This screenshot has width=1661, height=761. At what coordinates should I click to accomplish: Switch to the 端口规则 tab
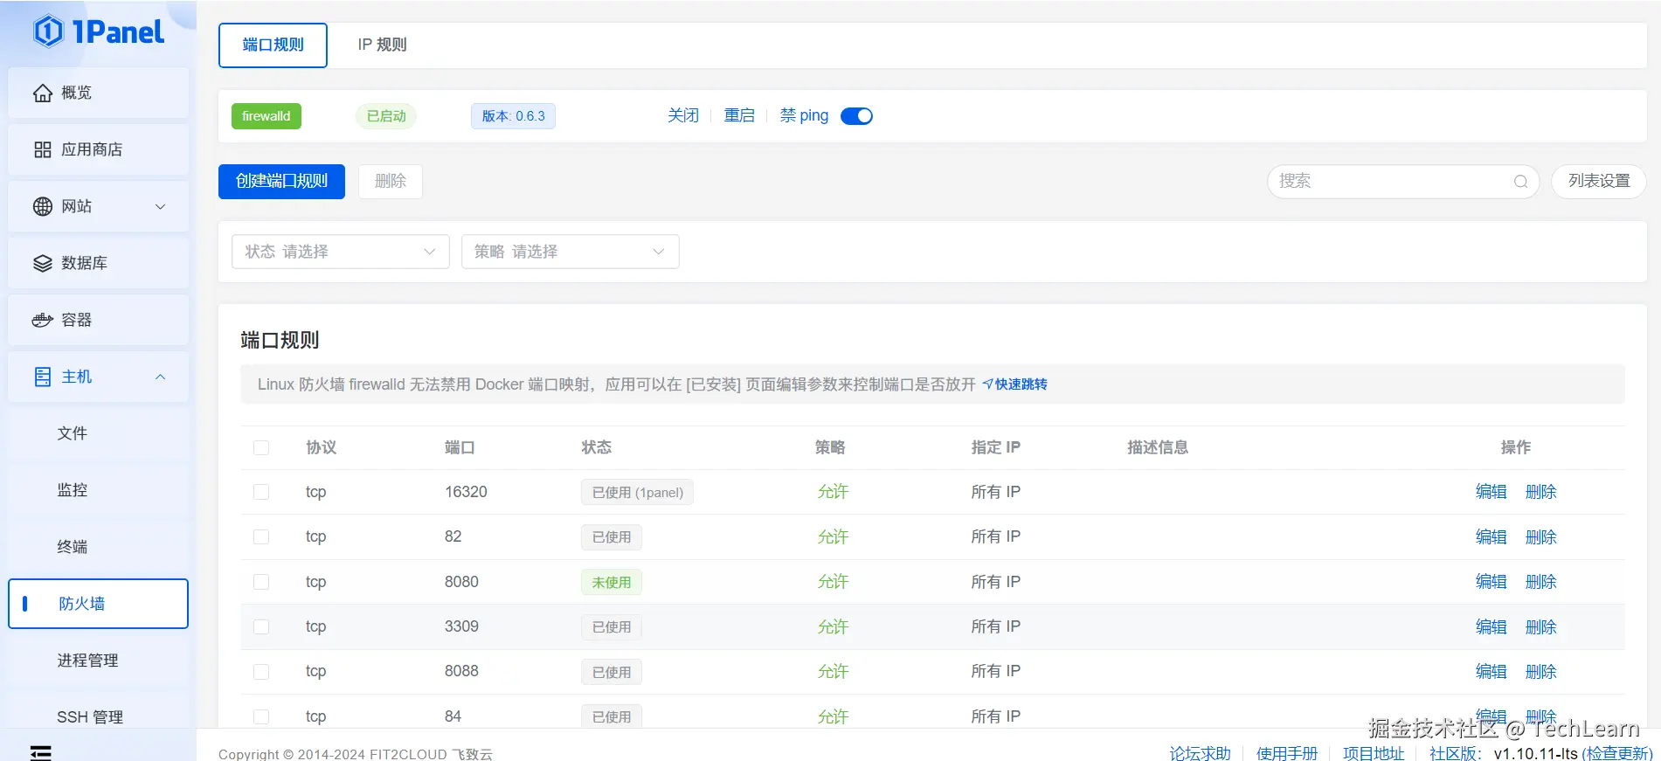273,45
